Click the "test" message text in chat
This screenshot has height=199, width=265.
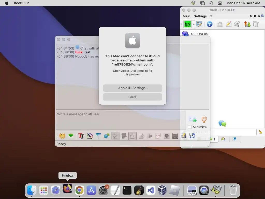click(x=87, y=52)
